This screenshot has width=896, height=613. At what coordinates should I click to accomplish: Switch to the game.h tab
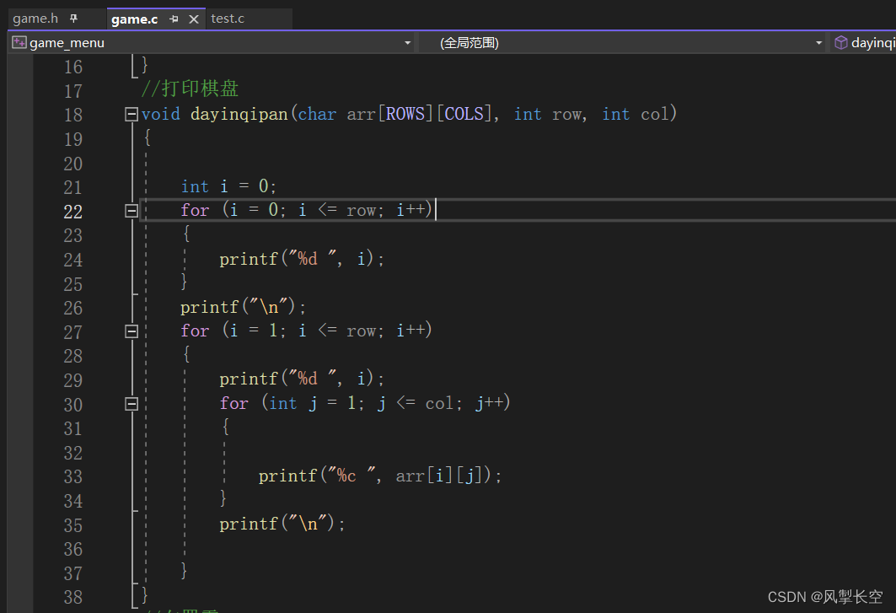(35, 19)
